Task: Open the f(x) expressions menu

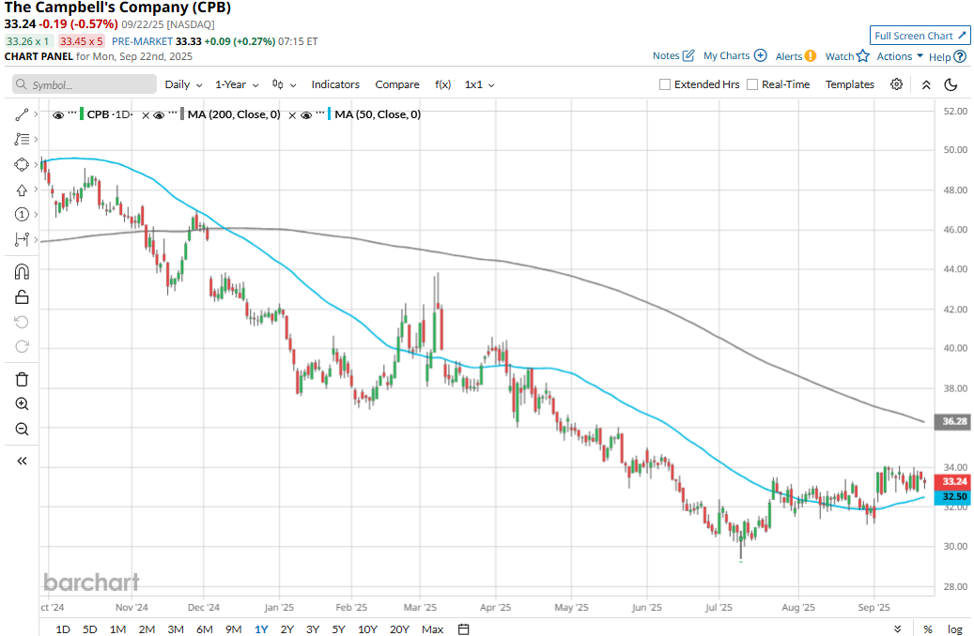Action: pos(443,84)
